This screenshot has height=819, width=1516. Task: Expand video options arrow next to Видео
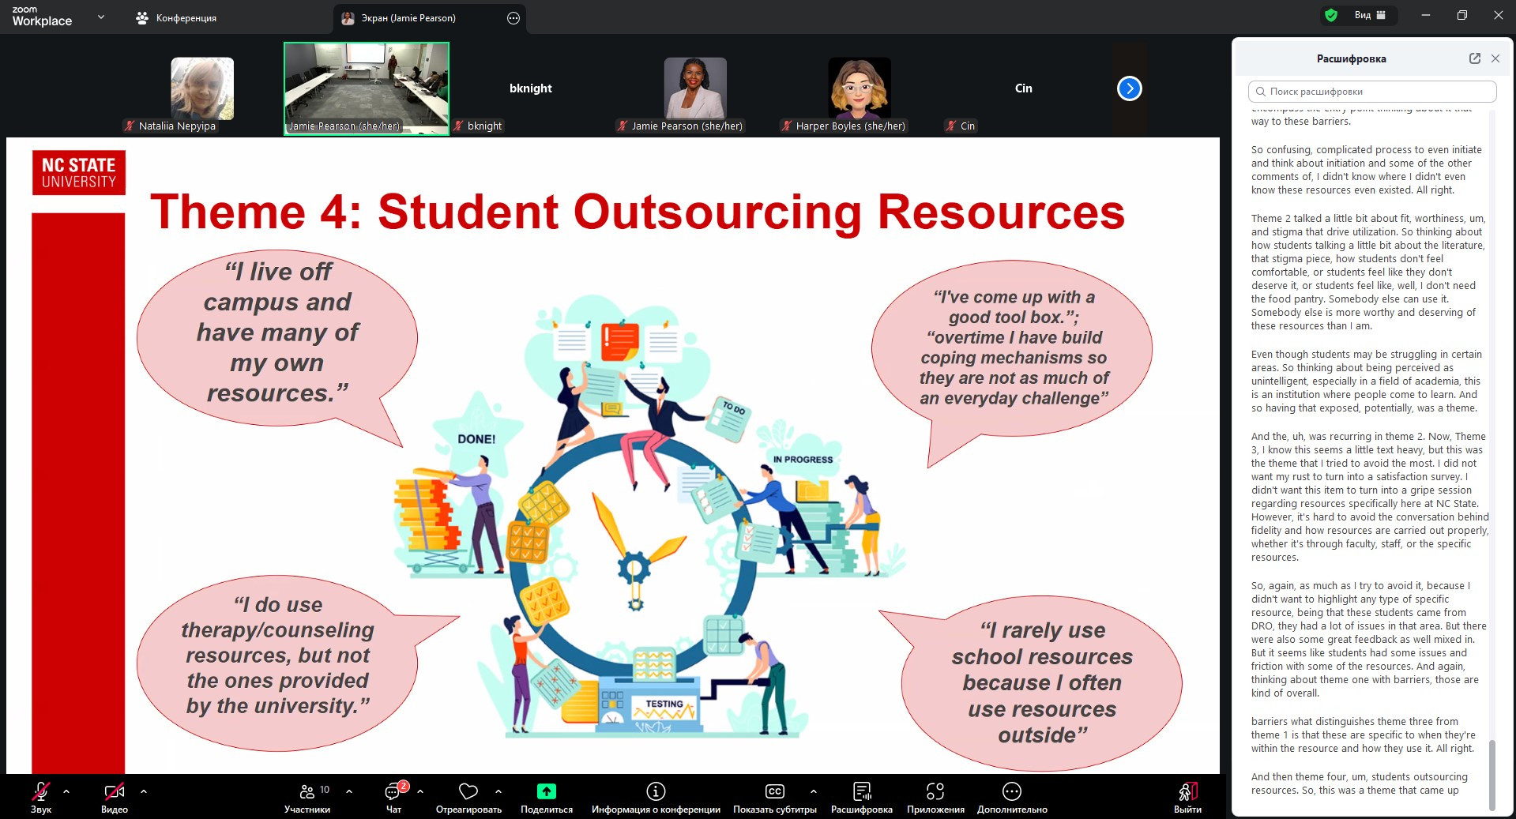(144, 791)
